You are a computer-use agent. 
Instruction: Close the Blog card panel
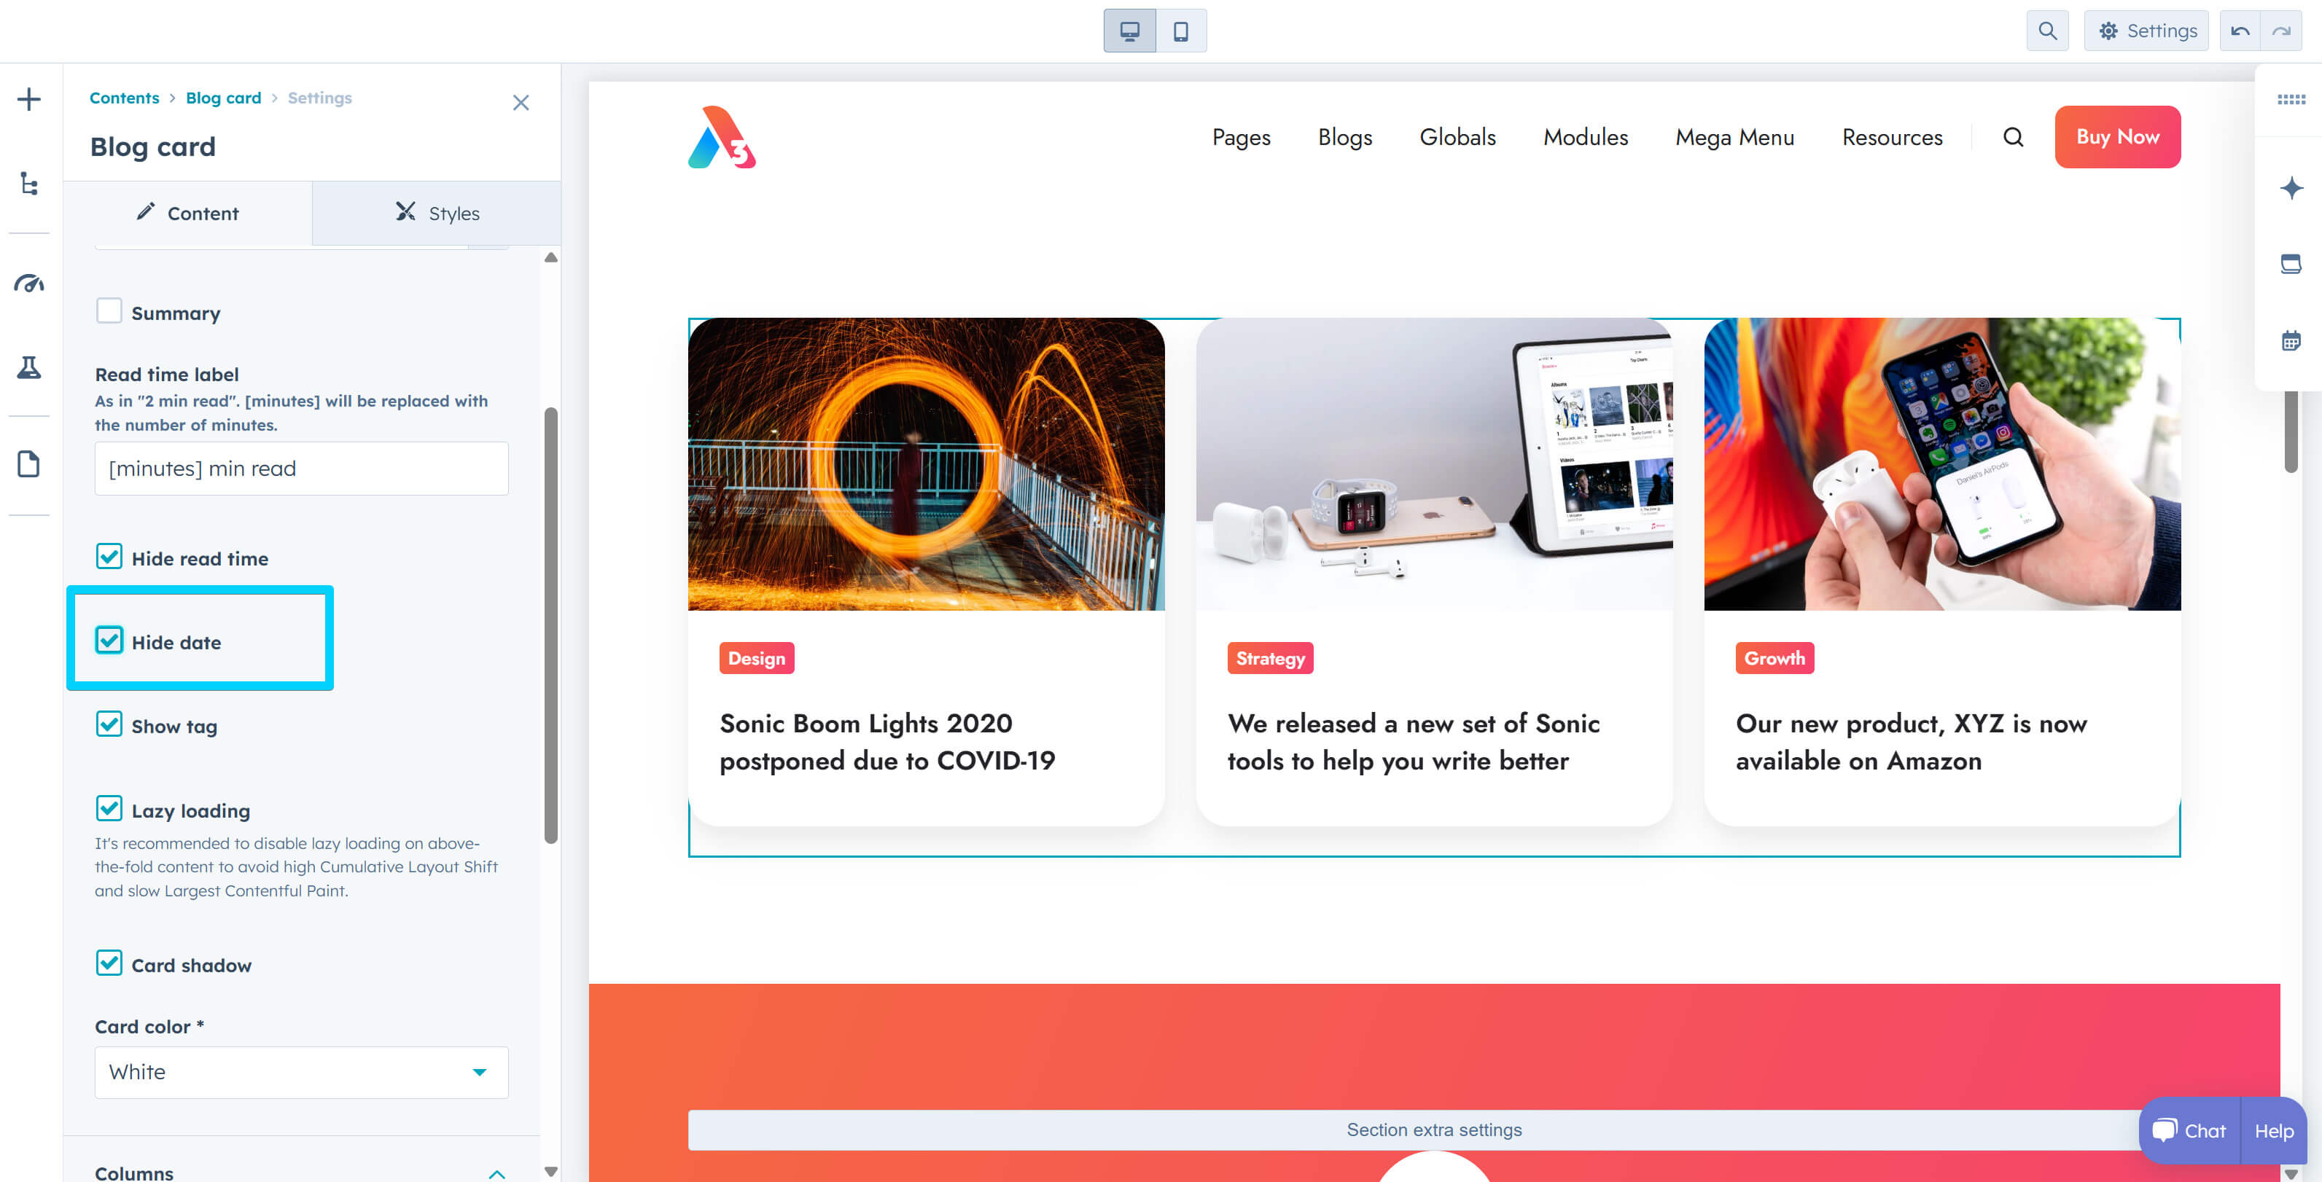tap(521, 103)
